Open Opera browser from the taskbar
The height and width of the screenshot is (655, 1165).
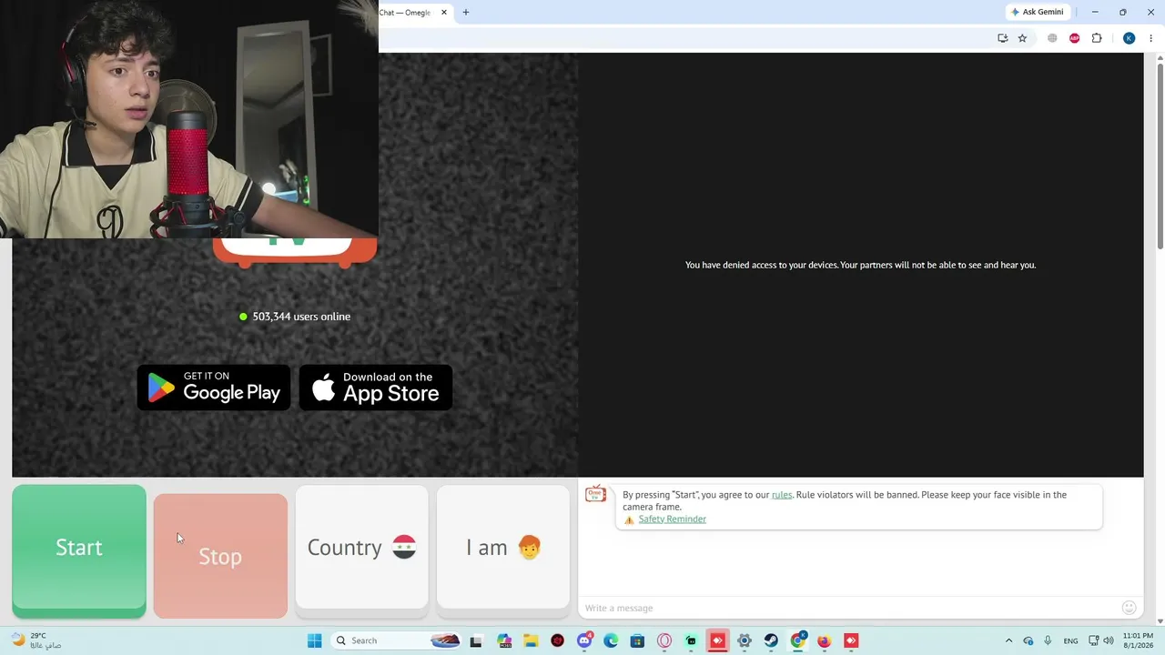(x=664, y=640)
